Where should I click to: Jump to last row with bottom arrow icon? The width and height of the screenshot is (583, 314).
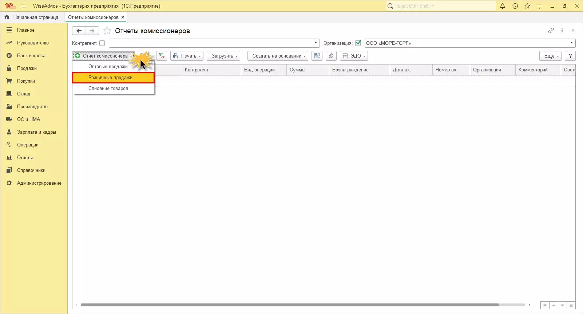click(571, 305)
